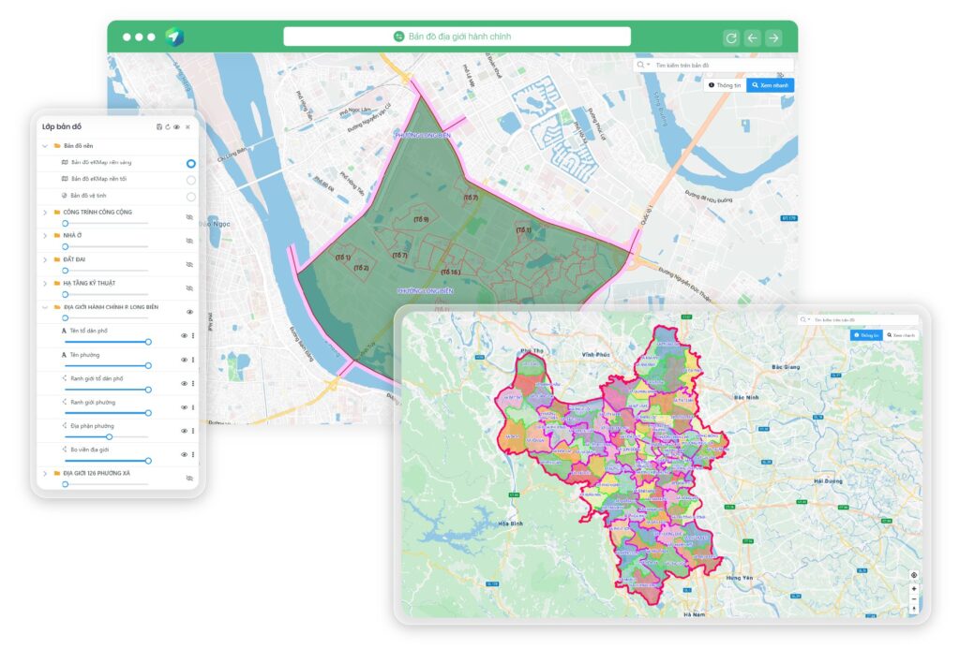Click the Thông tin button on main map

(725, 84)
